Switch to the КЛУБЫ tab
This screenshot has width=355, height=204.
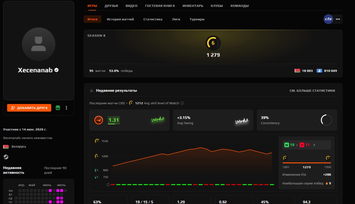(x=217, y=6)
